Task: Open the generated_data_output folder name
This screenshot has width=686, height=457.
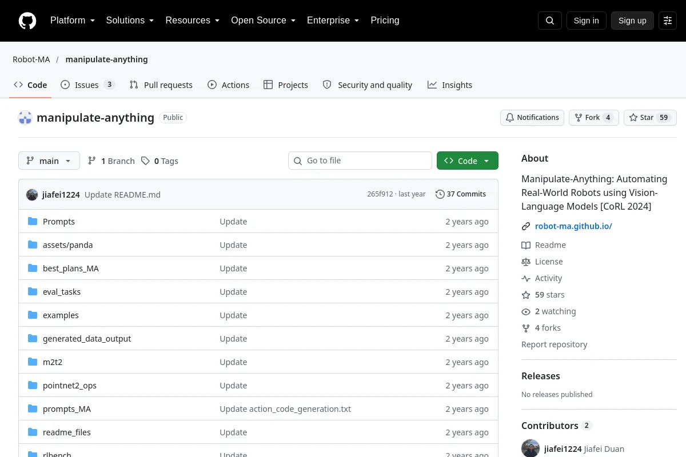Action: 87,339
